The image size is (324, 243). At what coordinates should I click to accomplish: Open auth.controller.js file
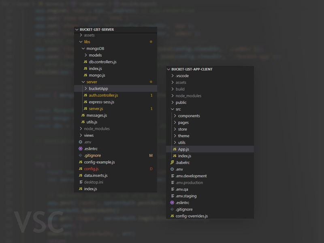tap(103, 95)
